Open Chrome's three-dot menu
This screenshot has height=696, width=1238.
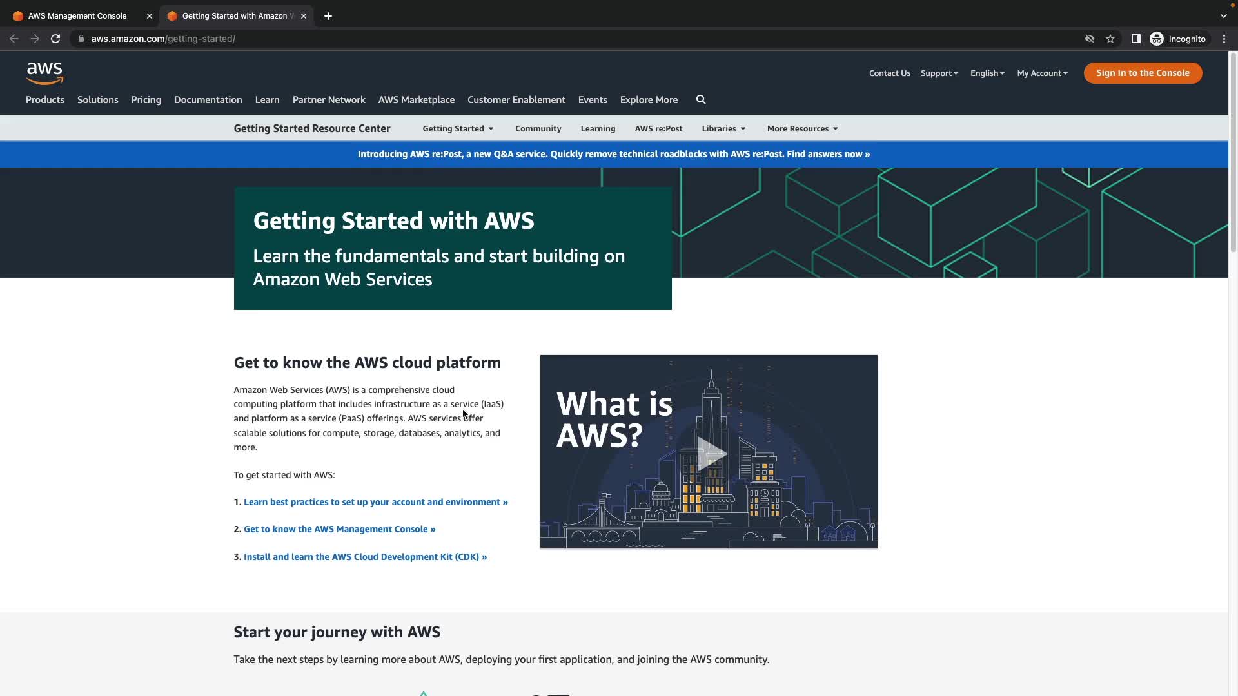click(1224, 39)
